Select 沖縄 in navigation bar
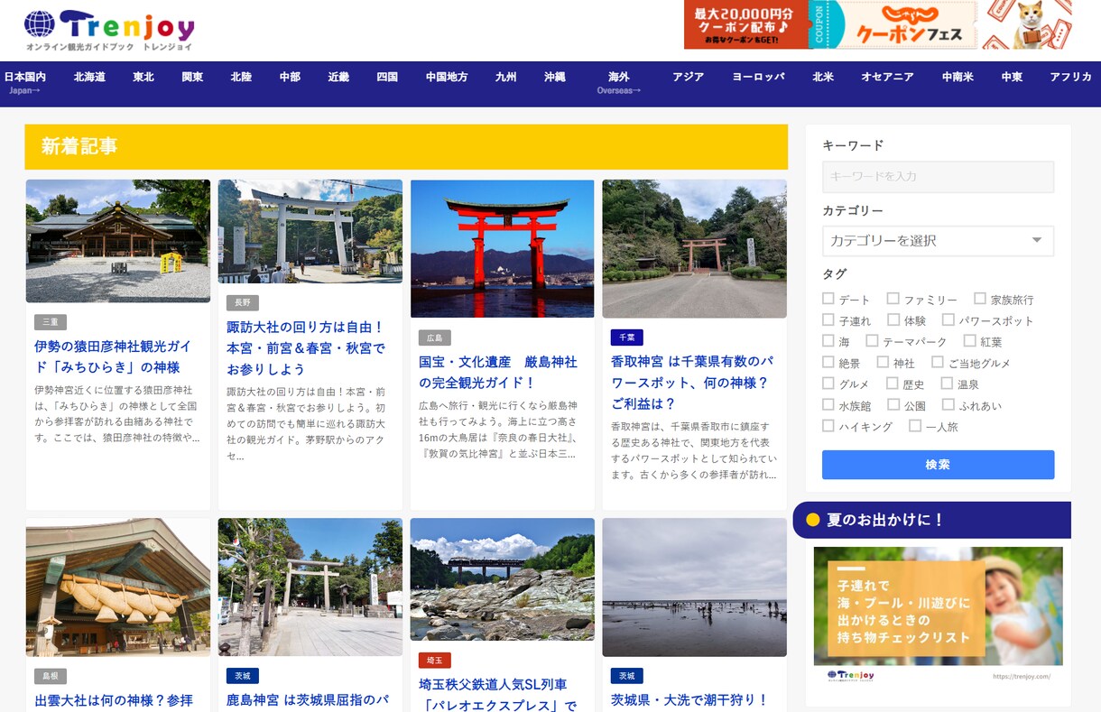Viewport: 1101px width, 712px height. (x=555, y=77)
